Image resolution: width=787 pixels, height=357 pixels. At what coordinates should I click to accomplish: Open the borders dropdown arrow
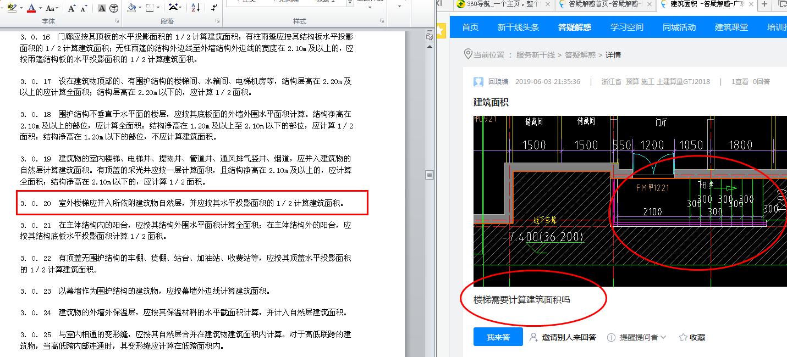[159, 8]
